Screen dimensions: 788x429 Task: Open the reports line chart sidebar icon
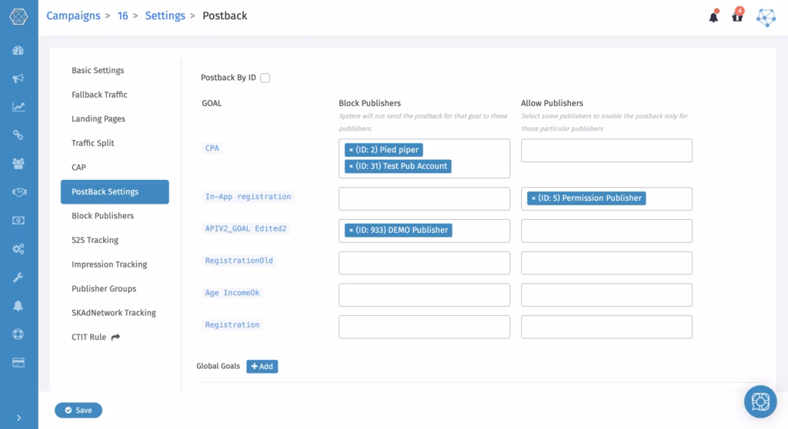(18, 107)
